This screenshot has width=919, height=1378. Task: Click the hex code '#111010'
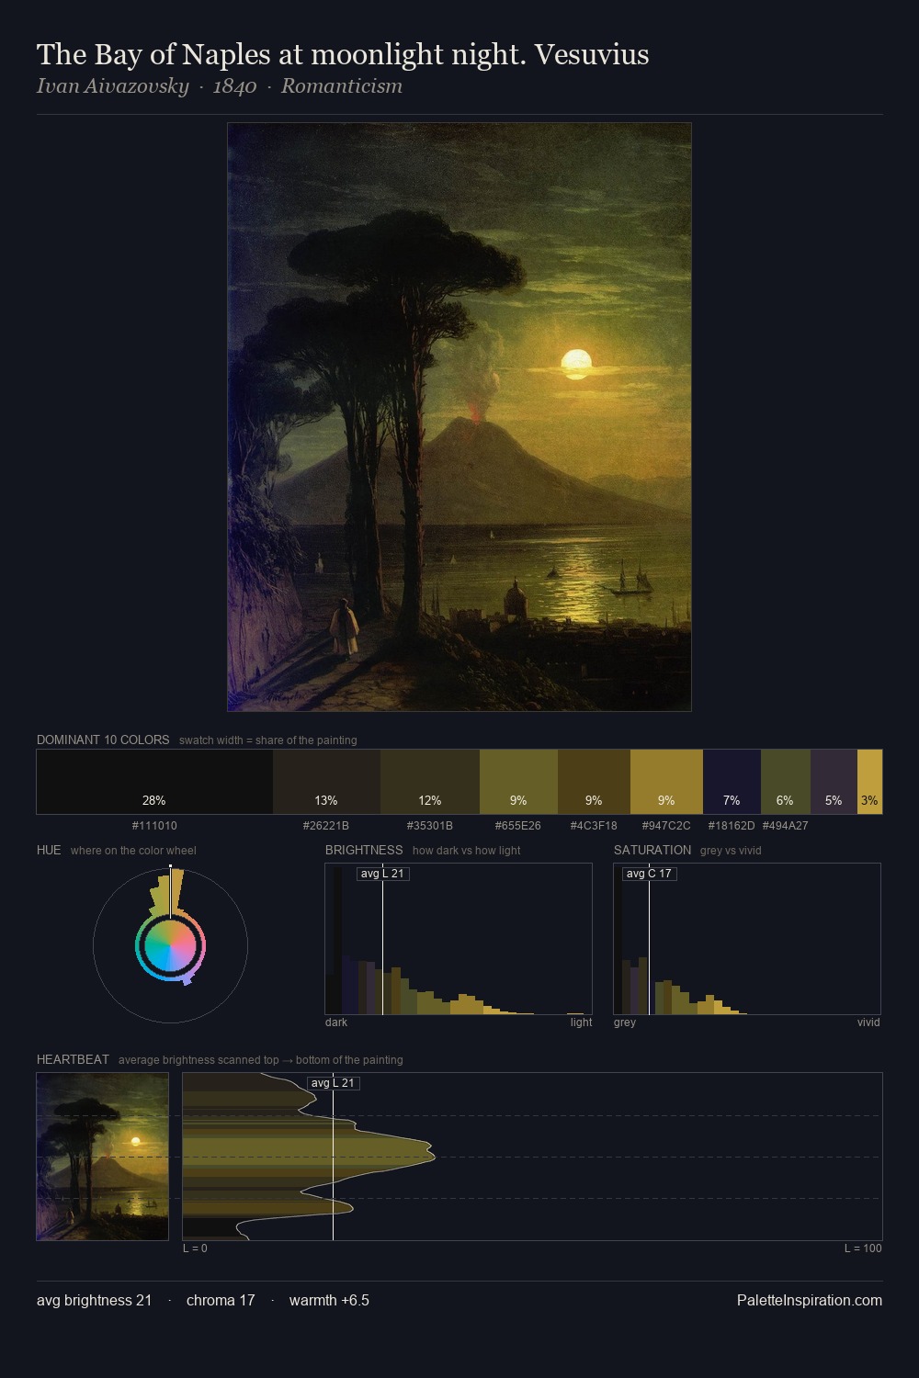coord(154,826)
